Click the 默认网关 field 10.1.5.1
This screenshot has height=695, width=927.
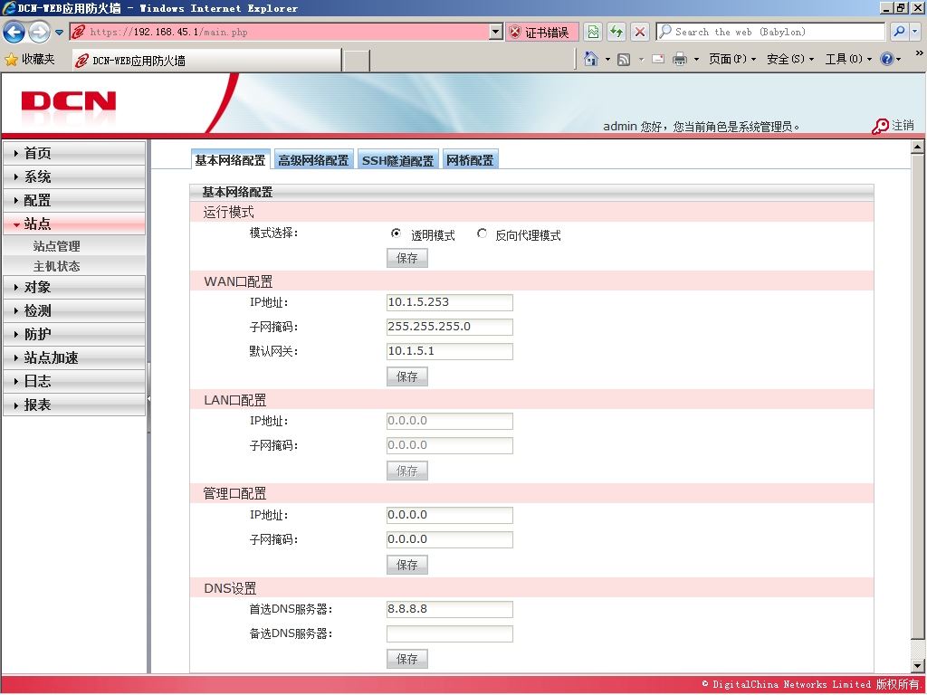[x=449, y=351]
